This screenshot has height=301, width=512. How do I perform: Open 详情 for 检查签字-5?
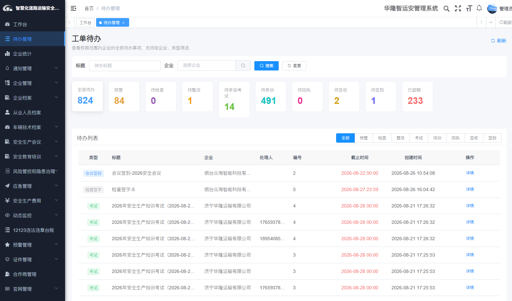point(470,189)
